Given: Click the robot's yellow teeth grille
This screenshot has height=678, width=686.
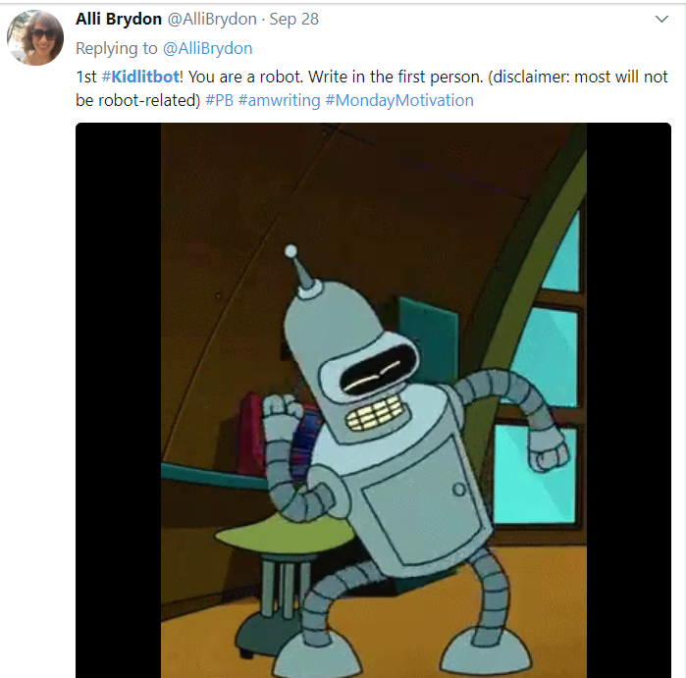Looking at the screenshot, I should coord(375,414).
